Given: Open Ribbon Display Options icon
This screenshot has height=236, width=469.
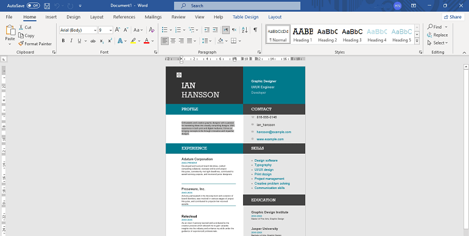Looking at the screenshot, I should 414,5.
